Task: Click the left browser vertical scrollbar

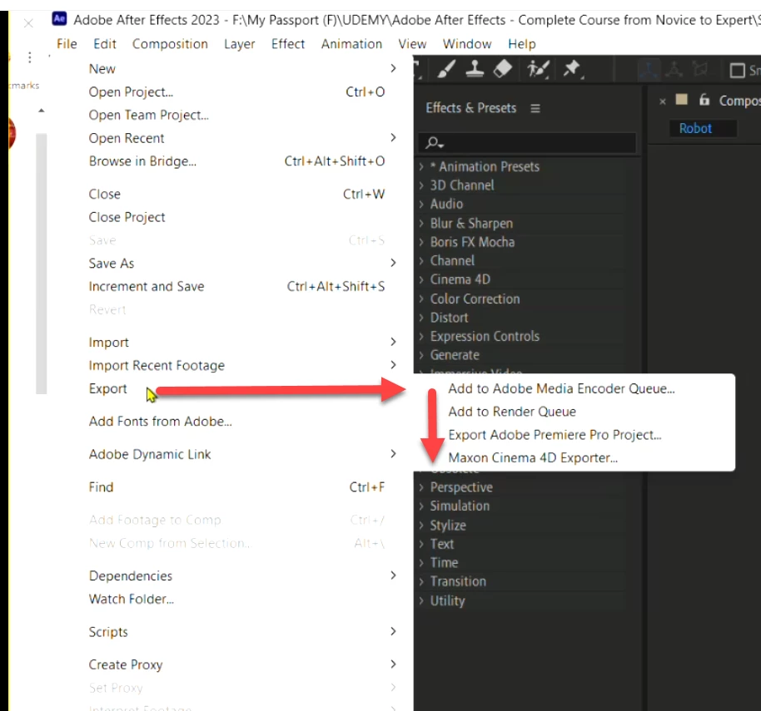Action: (x=42, y=263)
